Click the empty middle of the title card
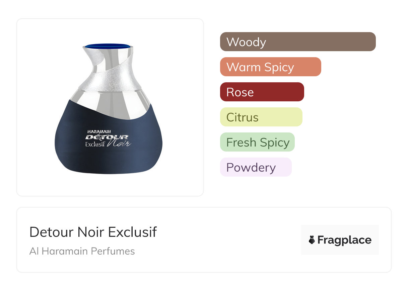The height and width of the screenshot is (289, 408). 228,240
